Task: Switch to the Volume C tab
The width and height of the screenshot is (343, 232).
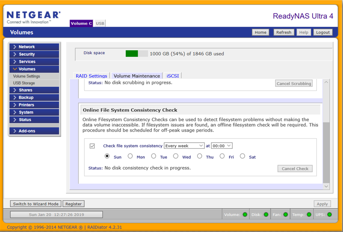Action: coord(81,23)
